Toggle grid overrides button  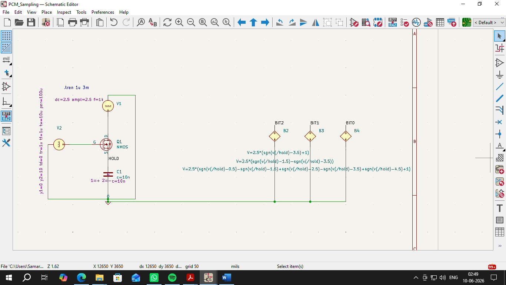[6, 48]
